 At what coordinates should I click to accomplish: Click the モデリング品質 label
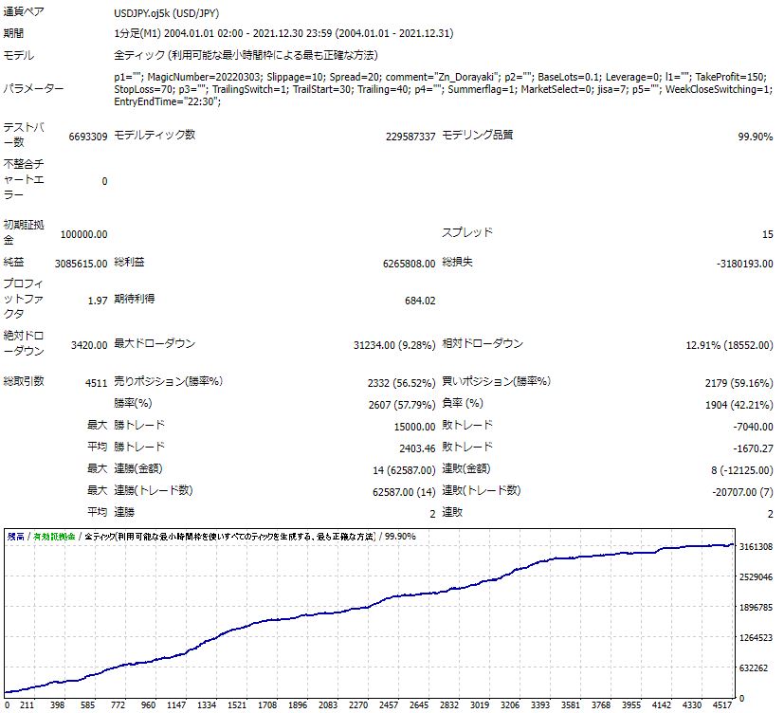(x=478, y=135)
